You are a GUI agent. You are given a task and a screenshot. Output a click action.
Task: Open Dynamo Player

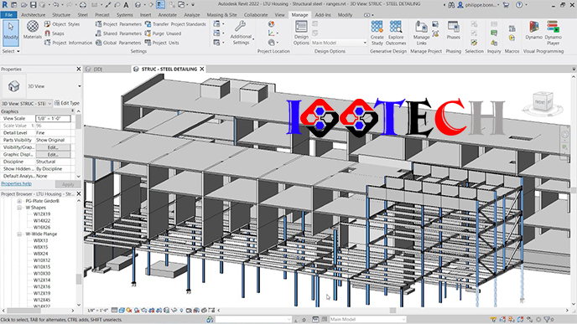(x=553, y=33)
